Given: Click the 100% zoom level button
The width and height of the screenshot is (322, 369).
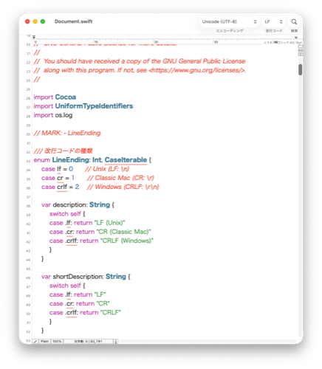Looking at the screenshot, I should click(x=57, y=342).
